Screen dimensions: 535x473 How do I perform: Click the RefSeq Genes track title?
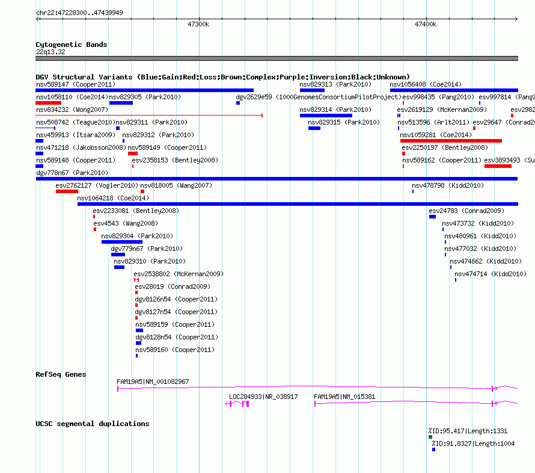[x=61, y=374]
